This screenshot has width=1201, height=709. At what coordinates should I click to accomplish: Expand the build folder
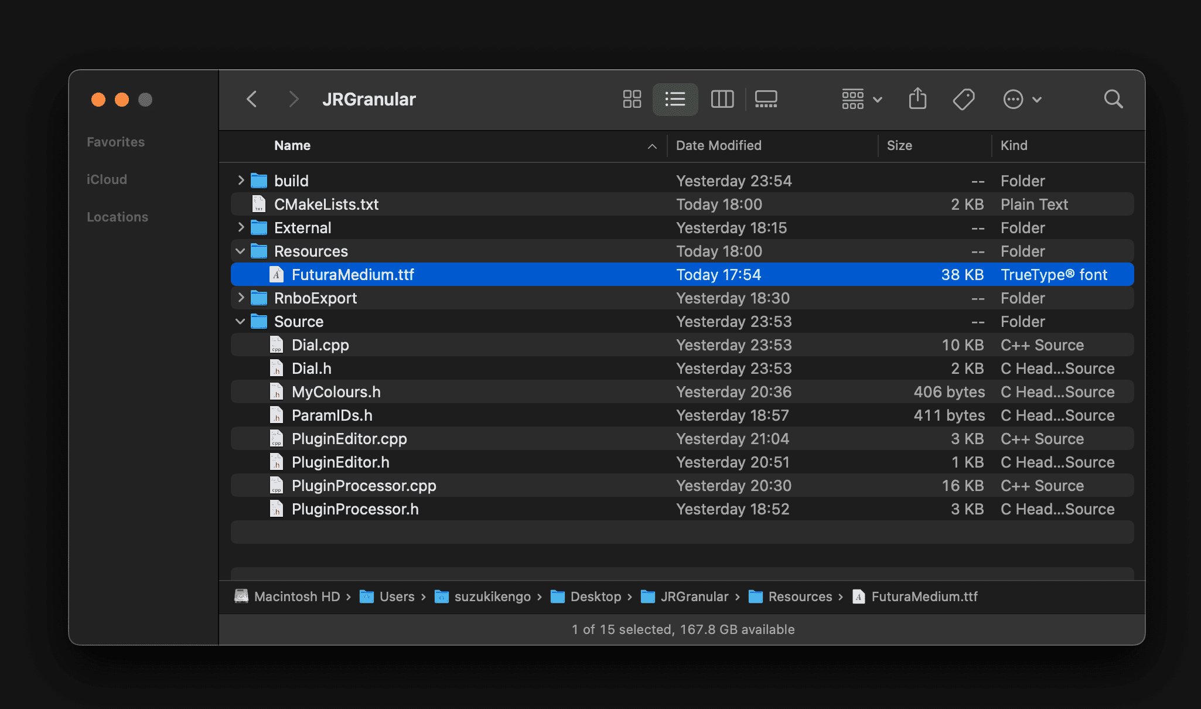tap(241, 180)
